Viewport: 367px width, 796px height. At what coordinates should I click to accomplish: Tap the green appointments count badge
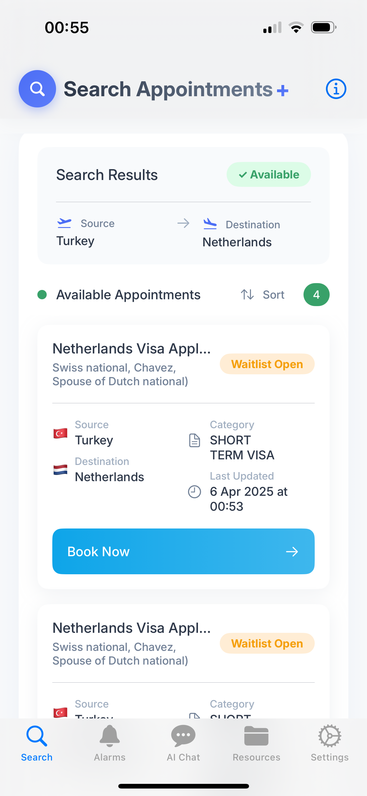point(316,295)
